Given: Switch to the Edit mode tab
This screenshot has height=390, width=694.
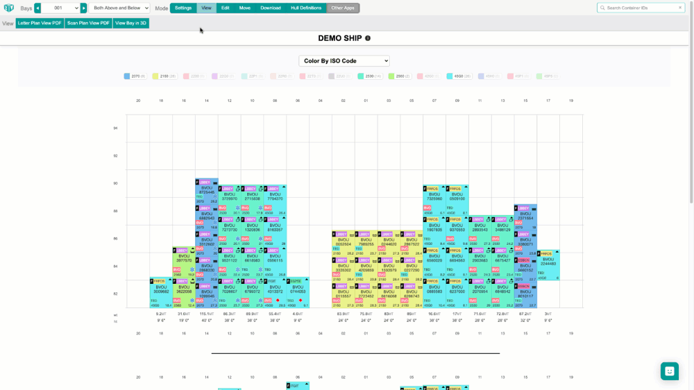Looking at the screenshot, I should click(x=226, y=8).
